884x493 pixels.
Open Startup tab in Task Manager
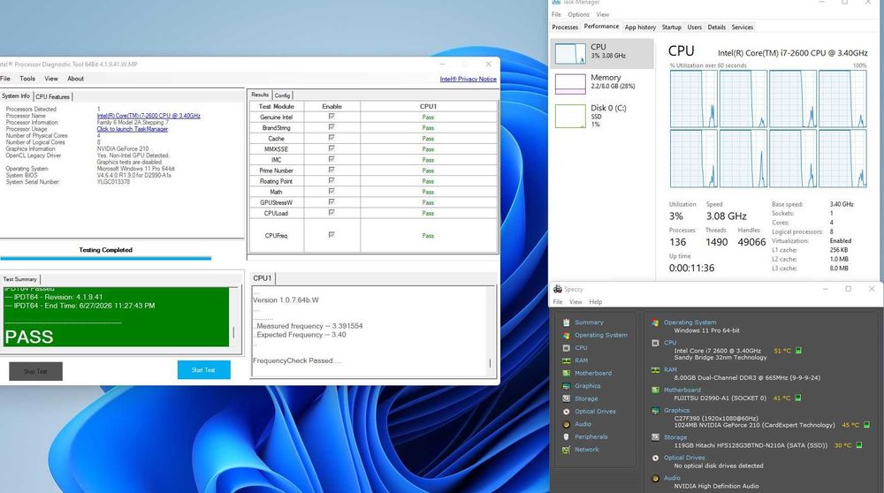click(x=671, y=27)
